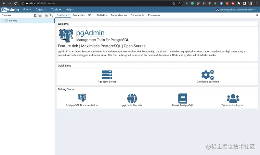The image size is (260, 155).
Task: Click the Planet PostgreSQL book icon
Action: (183, 98)
